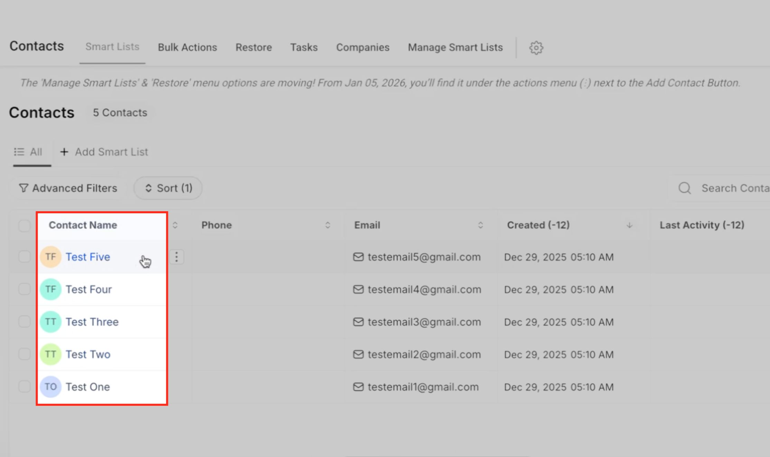Click Add Smart List
This screenshot has height=457, width=770.
(x=104, y=152)
